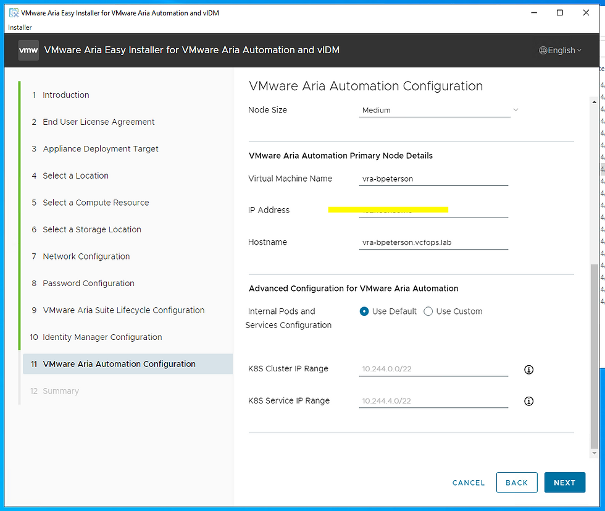Click the Advanced Configuration heading text
Screen dimensions: 605x511
[x=353, y=289]
